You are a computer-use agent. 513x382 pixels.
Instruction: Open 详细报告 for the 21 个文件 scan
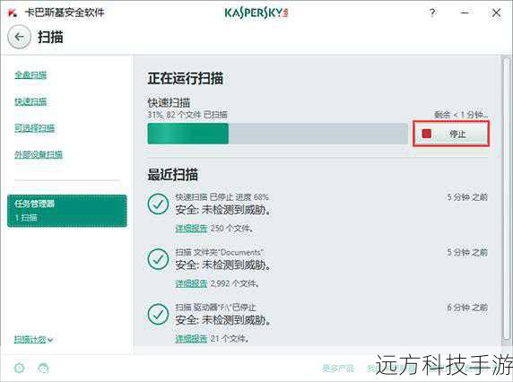tap(191, 338)
